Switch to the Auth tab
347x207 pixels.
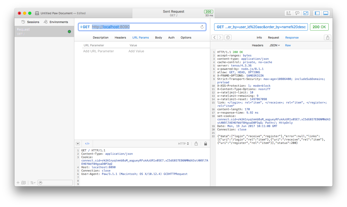171,38
